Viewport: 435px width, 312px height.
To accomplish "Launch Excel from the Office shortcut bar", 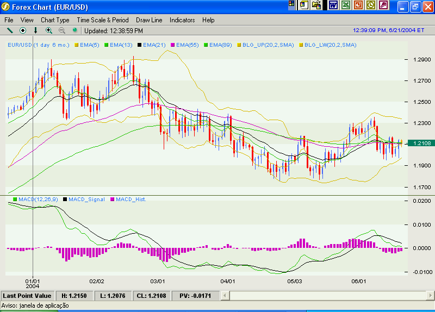I will 346,5.
